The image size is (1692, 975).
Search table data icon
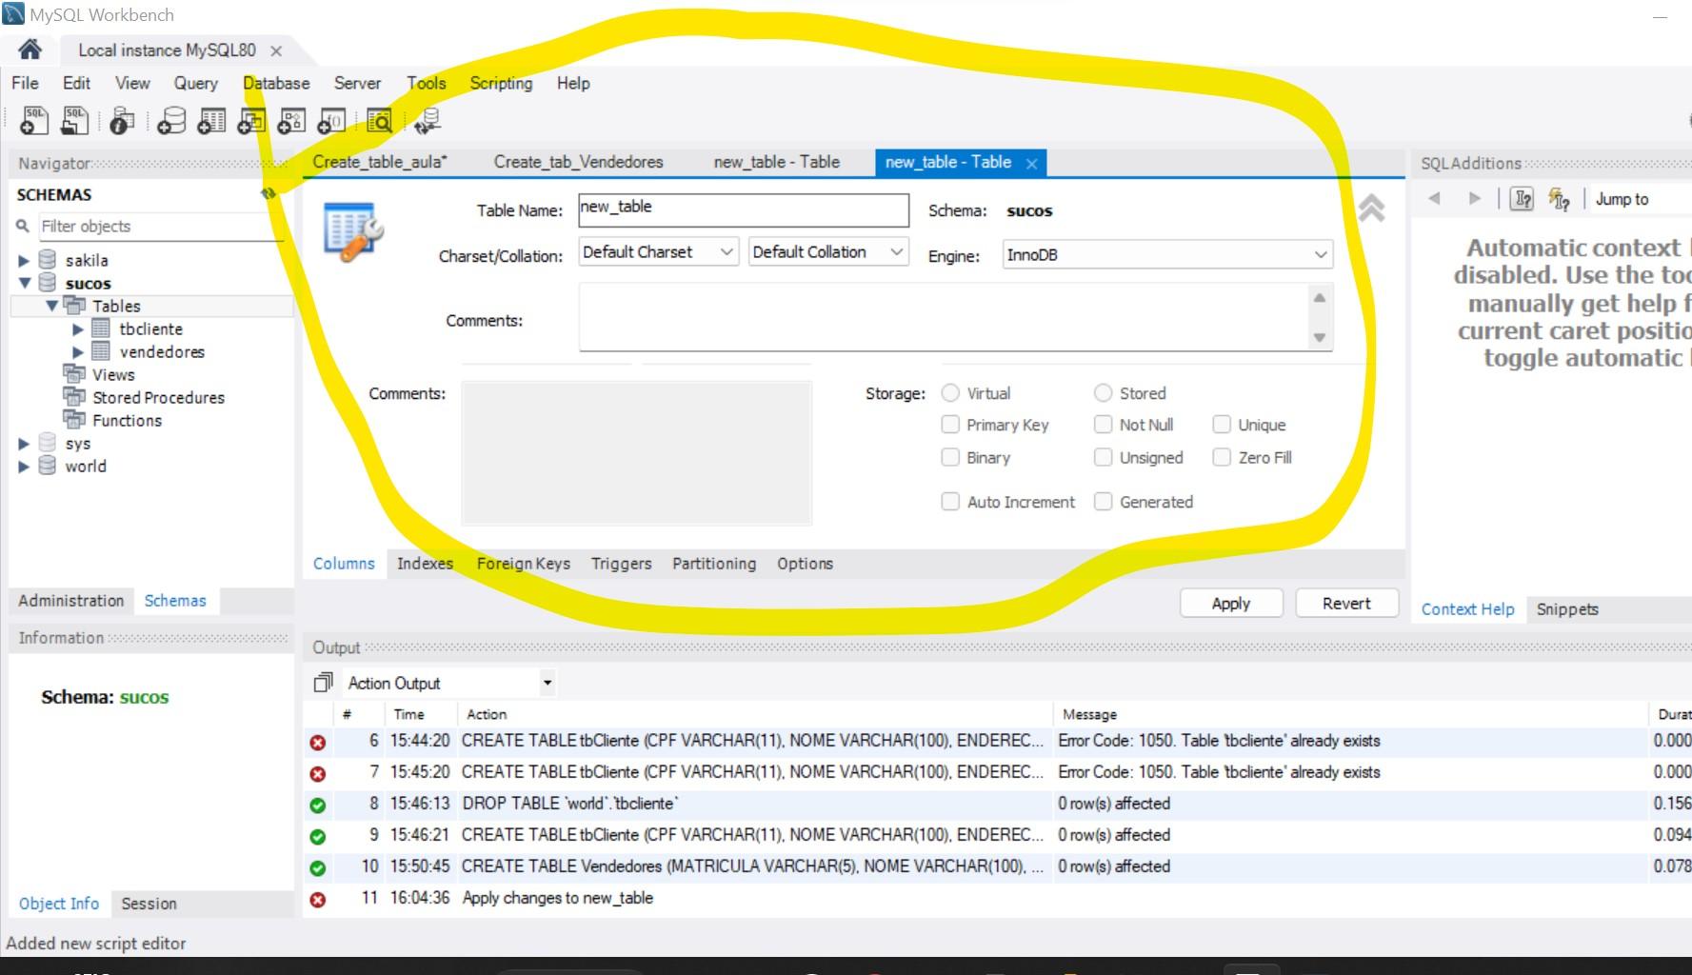(379, 121)
